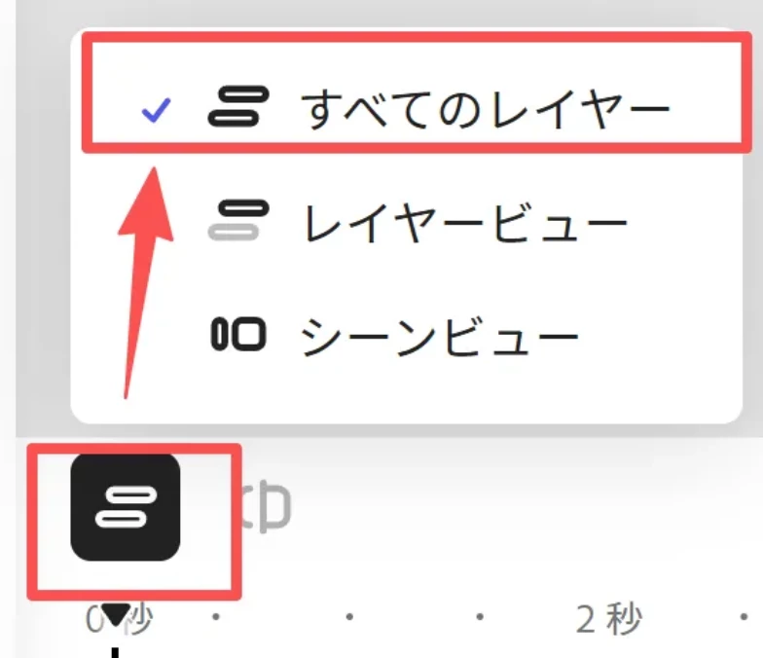Click the 0秒 label on timeline ruler
The height and width of the screenshot is (658, 763).
click(119, 619)
